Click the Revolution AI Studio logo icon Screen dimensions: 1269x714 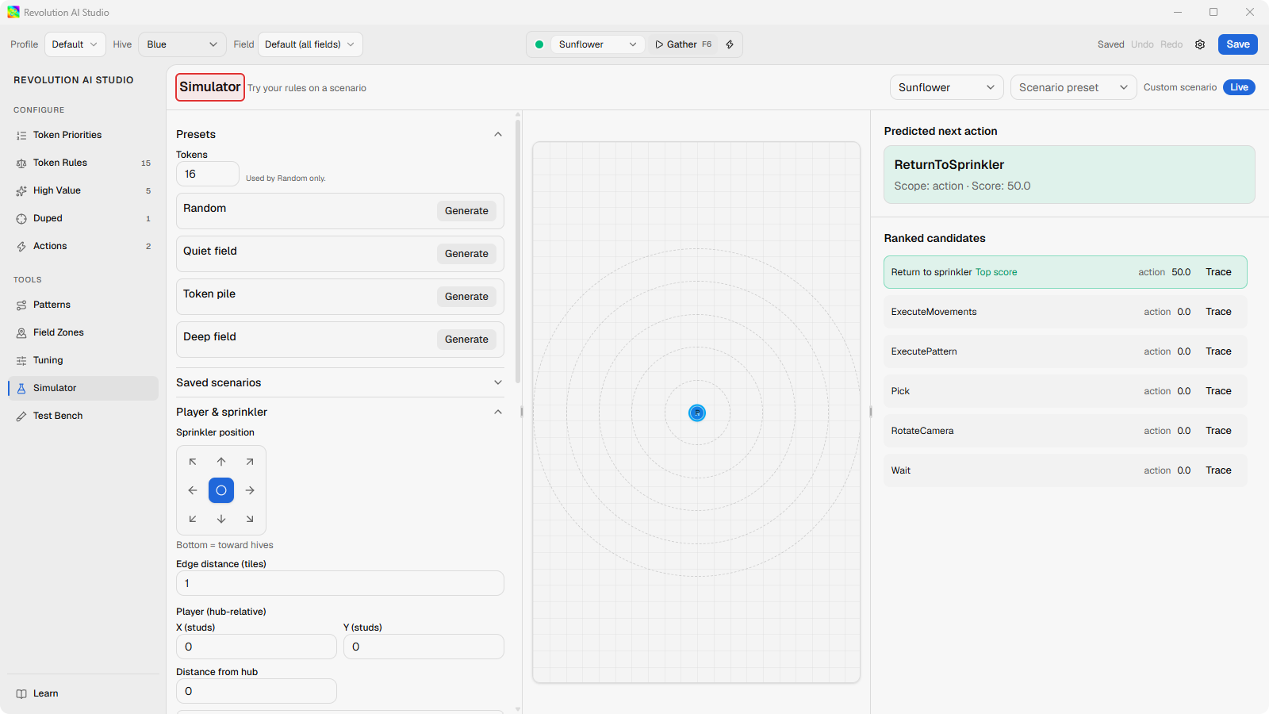click(13, 12)
